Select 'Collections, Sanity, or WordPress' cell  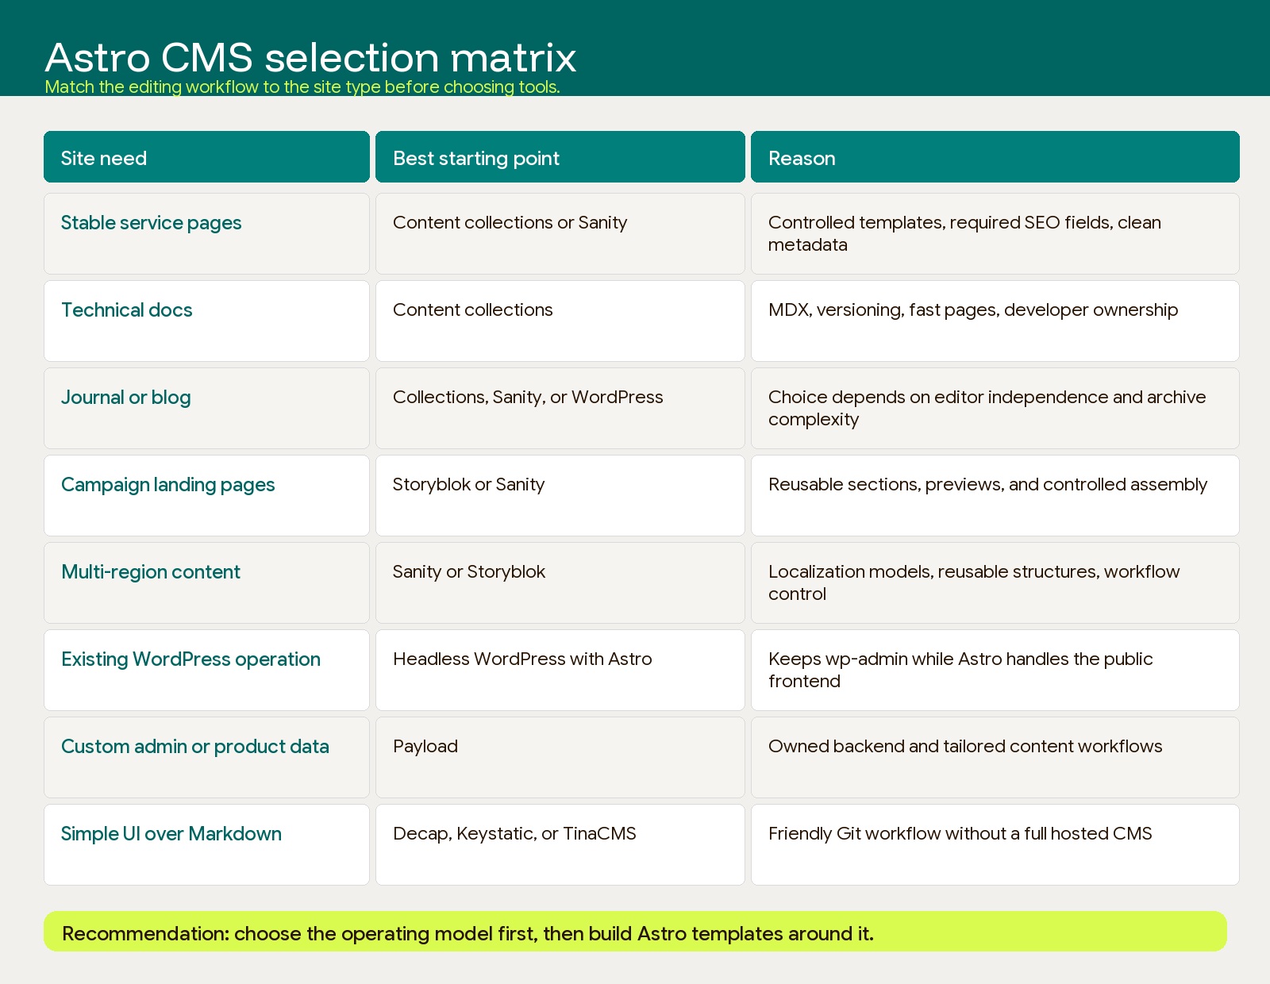click(x=560, y=408)
